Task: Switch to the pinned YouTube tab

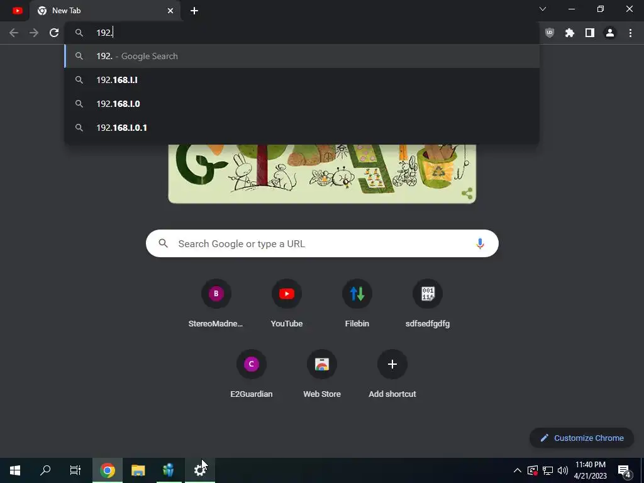Action: click(17, 11)
